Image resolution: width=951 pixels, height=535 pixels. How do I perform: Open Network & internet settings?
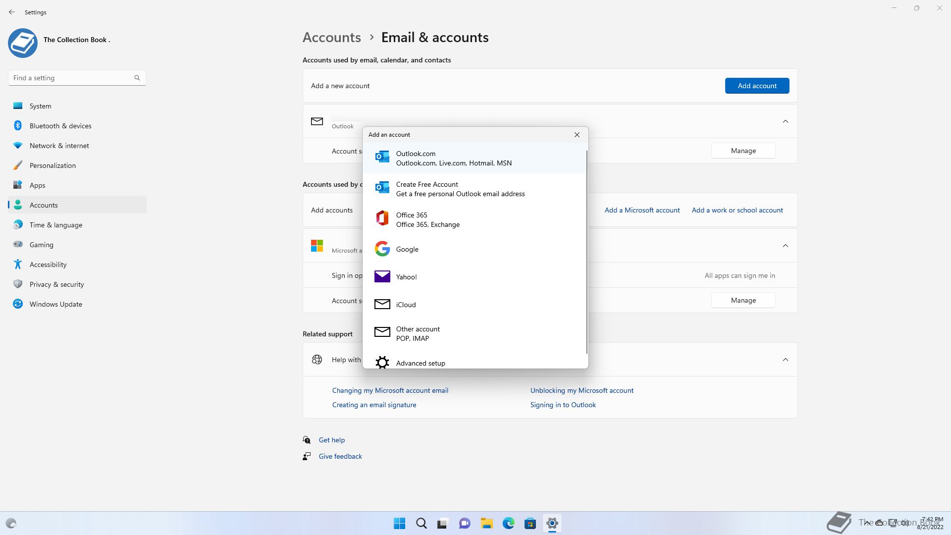pos(77,146)
